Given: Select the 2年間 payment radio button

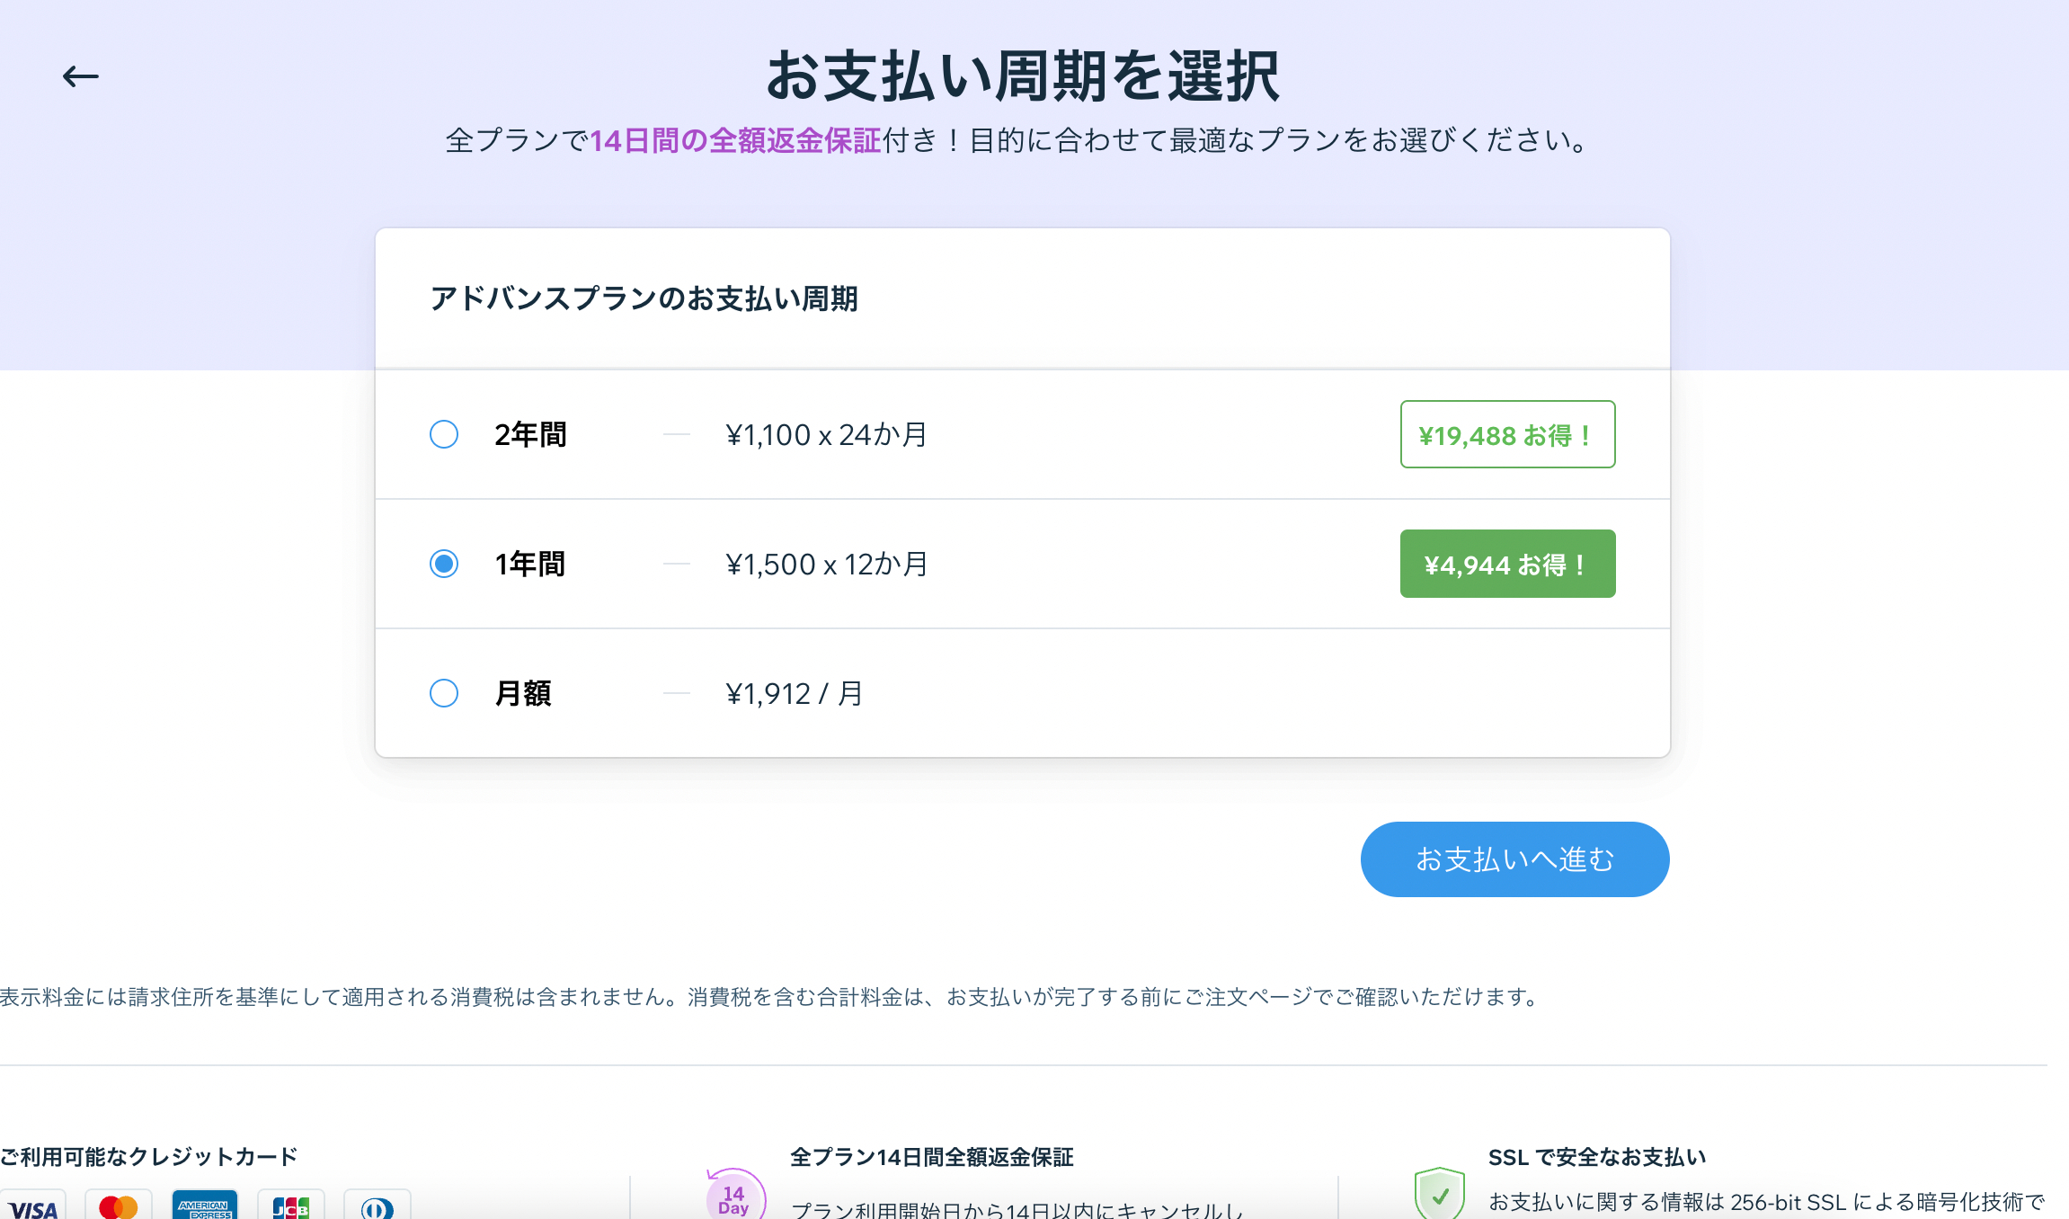Looking at the screenshot, I should click(443, 434).
